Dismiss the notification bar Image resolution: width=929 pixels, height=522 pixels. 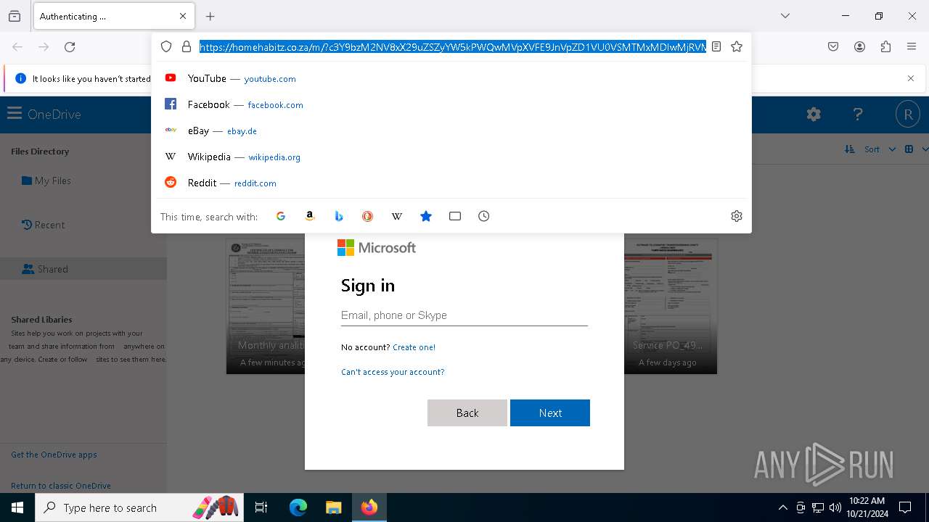tap(911, 78)
